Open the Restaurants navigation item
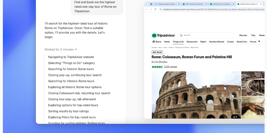This screenshot has height=133, width=267. [192, 42]
